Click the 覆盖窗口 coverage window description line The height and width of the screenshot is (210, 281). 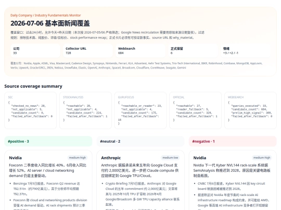click(107, 33)
